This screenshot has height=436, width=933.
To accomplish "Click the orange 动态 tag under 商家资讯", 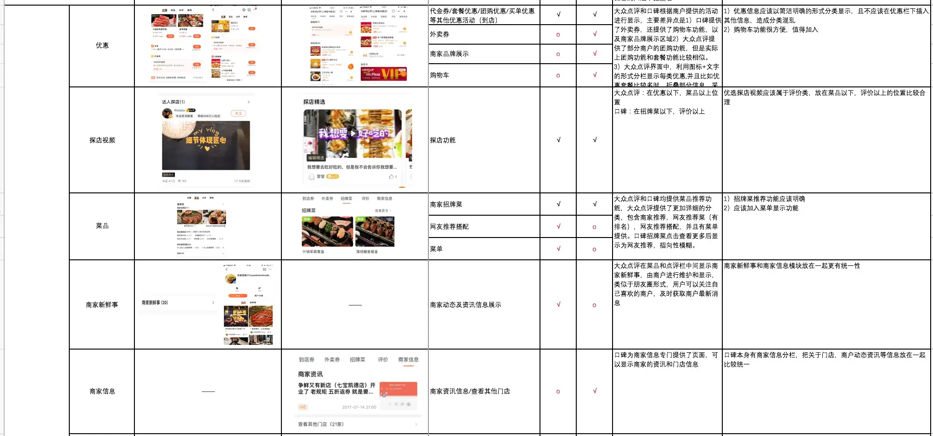I will [x=303, y=407].
